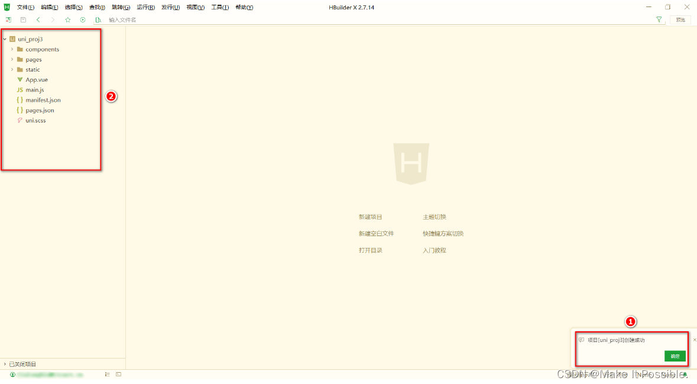697x384 pixels.
Task: Select App.vue in the project tree
Action: point(37,80)
